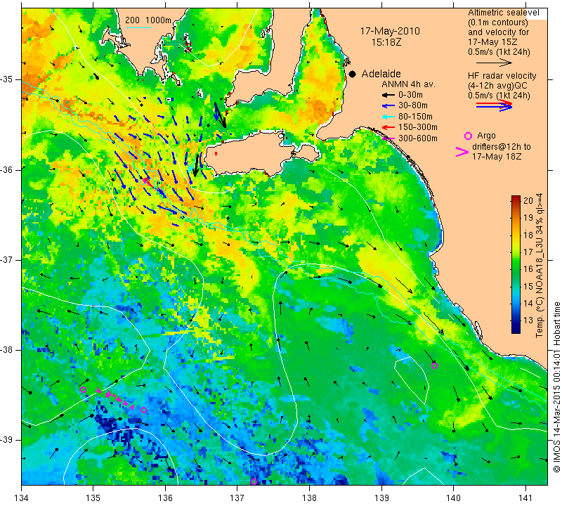Screen dimensions: 562x506
Task: Click the '14' label on the color bar
Action: point(528,304)
